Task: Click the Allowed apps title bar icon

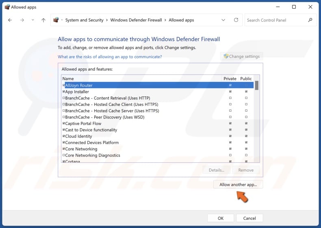Action: click(7, 7)
